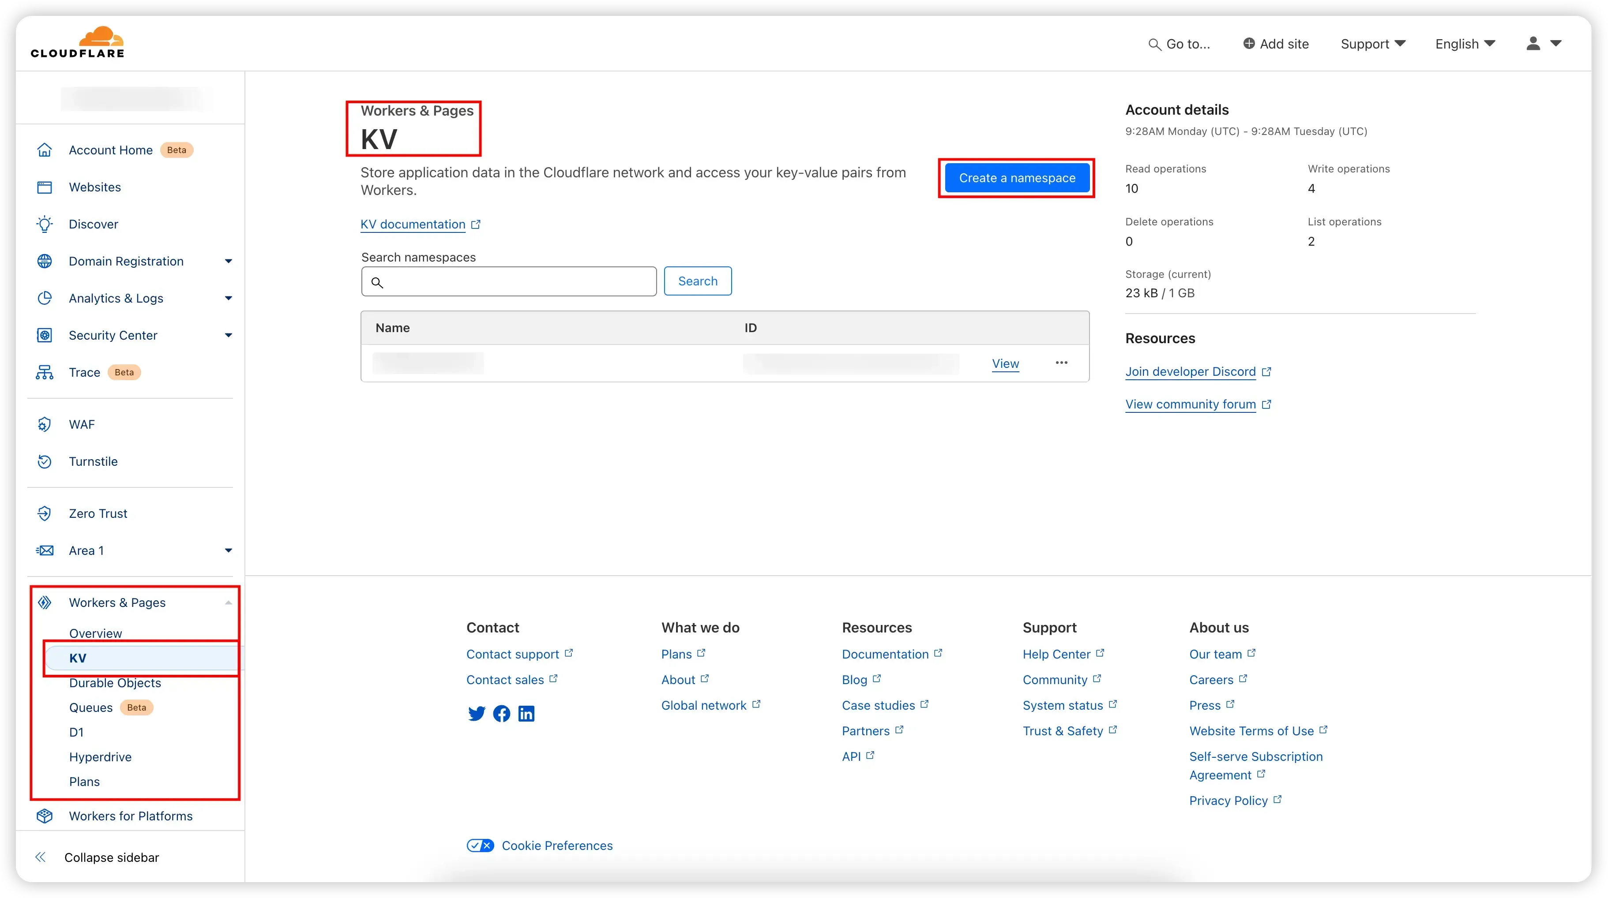Viewport: 1608px width, 898px height.
Task: Open Queues in the sidebar
Action: 90,707
